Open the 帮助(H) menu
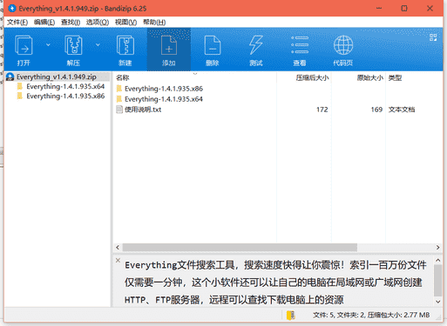 pos(154,23)
